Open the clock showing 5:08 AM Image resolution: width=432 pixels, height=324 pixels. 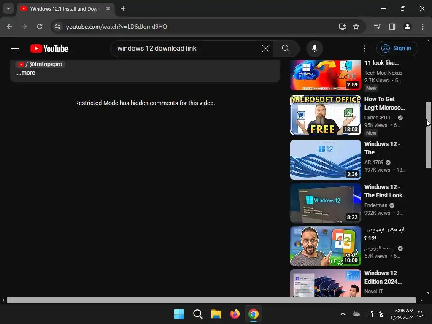pyautogui.click(x=402, y=314)
